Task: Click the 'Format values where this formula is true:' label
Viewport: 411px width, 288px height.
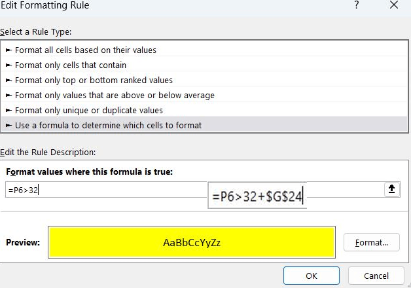Action: (90, 171)
